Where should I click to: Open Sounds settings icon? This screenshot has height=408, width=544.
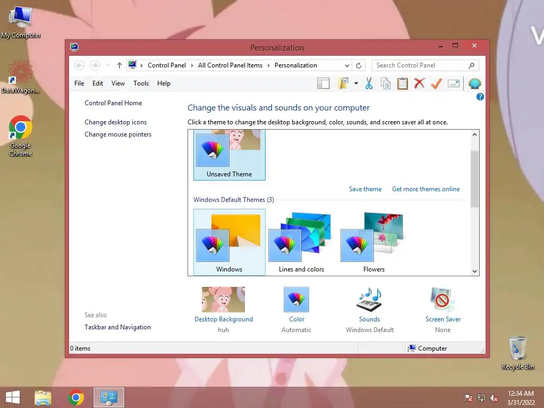(x=370, y=300)
